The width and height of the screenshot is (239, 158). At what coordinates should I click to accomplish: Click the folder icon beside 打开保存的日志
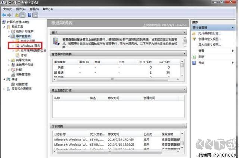click(194, 33)
